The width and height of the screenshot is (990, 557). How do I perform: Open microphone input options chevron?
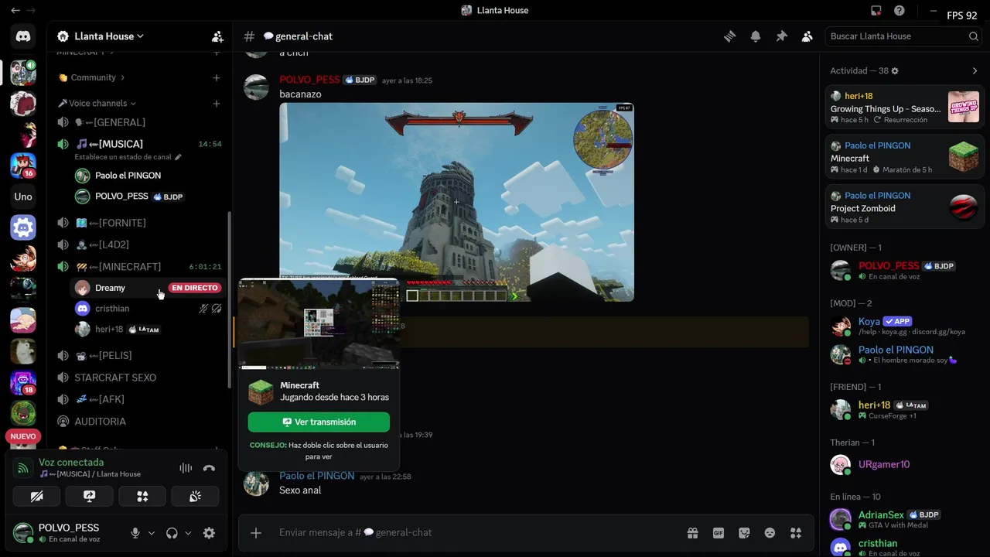[x=152, y=533]
